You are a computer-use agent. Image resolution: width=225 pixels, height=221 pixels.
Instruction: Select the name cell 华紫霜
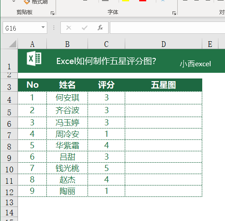(67, 146)
